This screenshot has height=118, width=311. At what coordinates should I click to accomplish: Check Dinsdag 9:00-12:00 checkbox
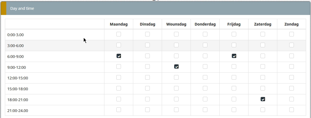click(x=148, y=67)
